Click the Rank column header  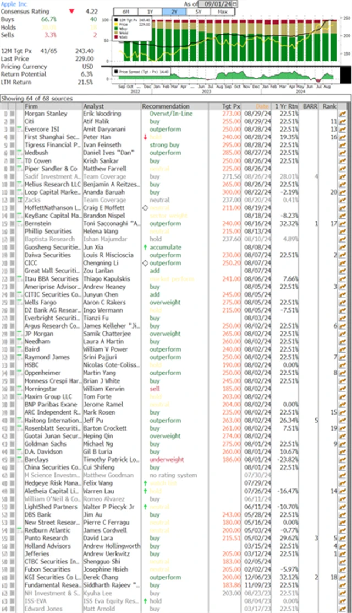pyautogui.click(x=329, y=106)
